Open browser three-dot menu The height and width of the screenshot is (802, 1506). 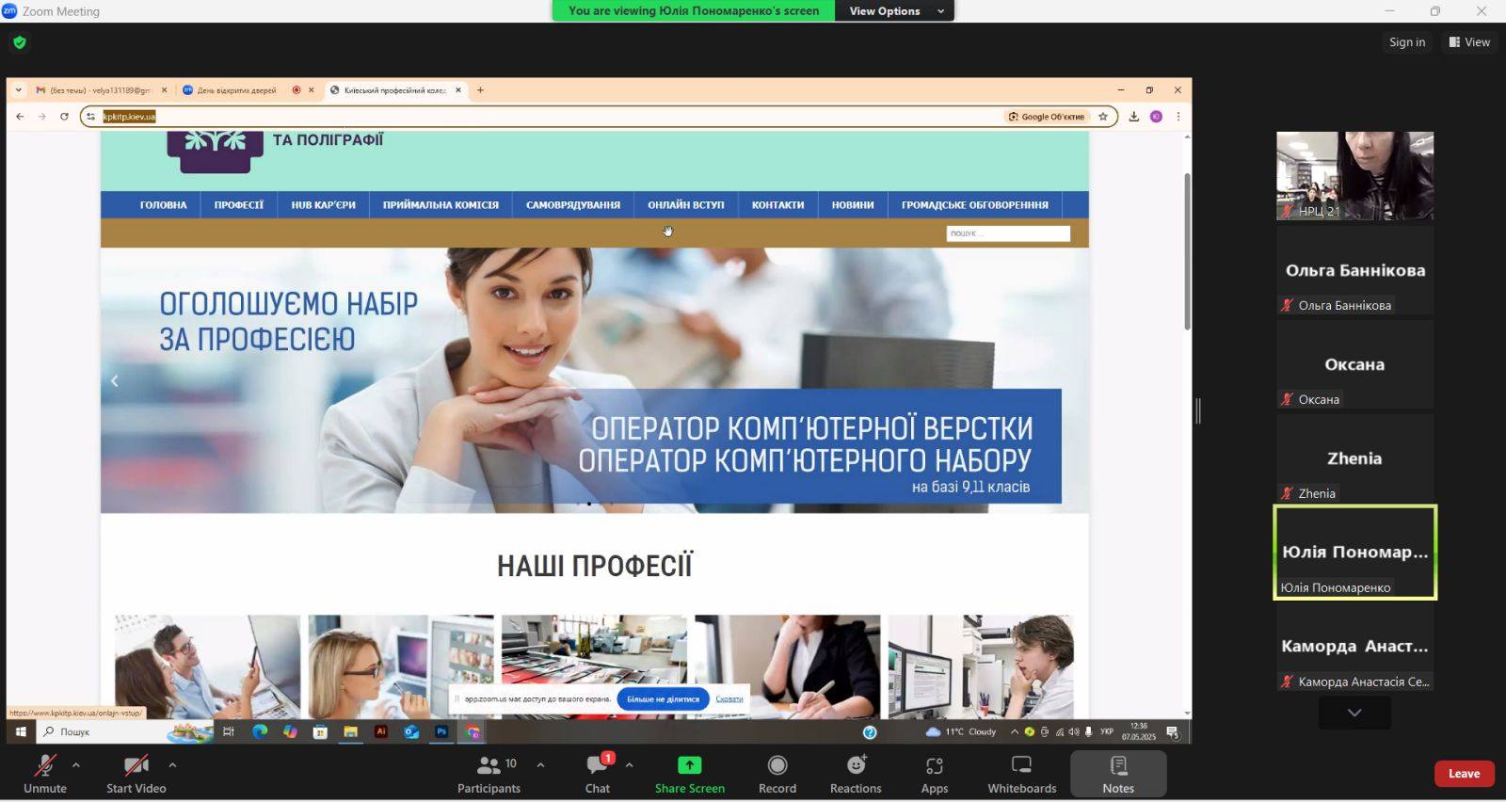pyautogui.click(x=1178, y=117)
